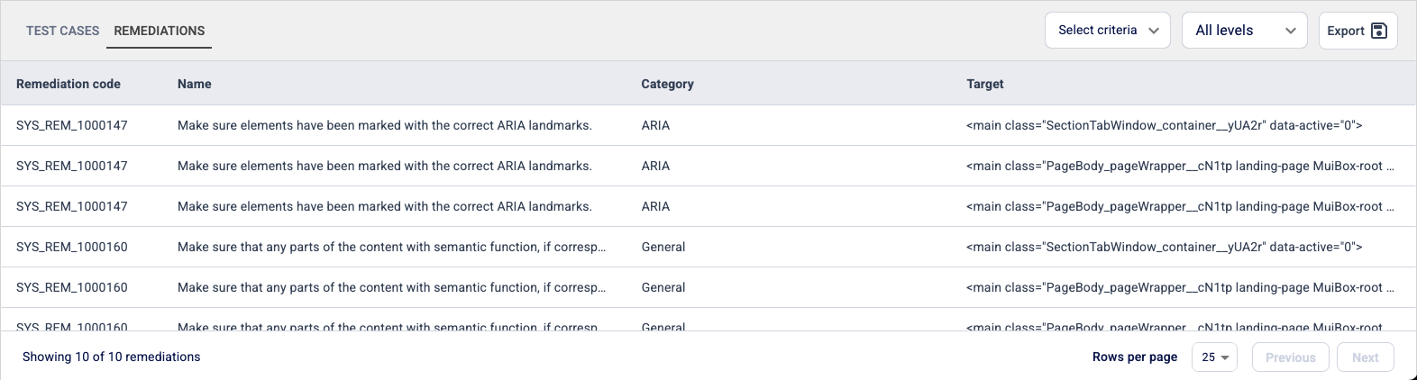Screen dimensions: 1417x380
Task: Click the Rows per page label
Action: click(1135, 357)
